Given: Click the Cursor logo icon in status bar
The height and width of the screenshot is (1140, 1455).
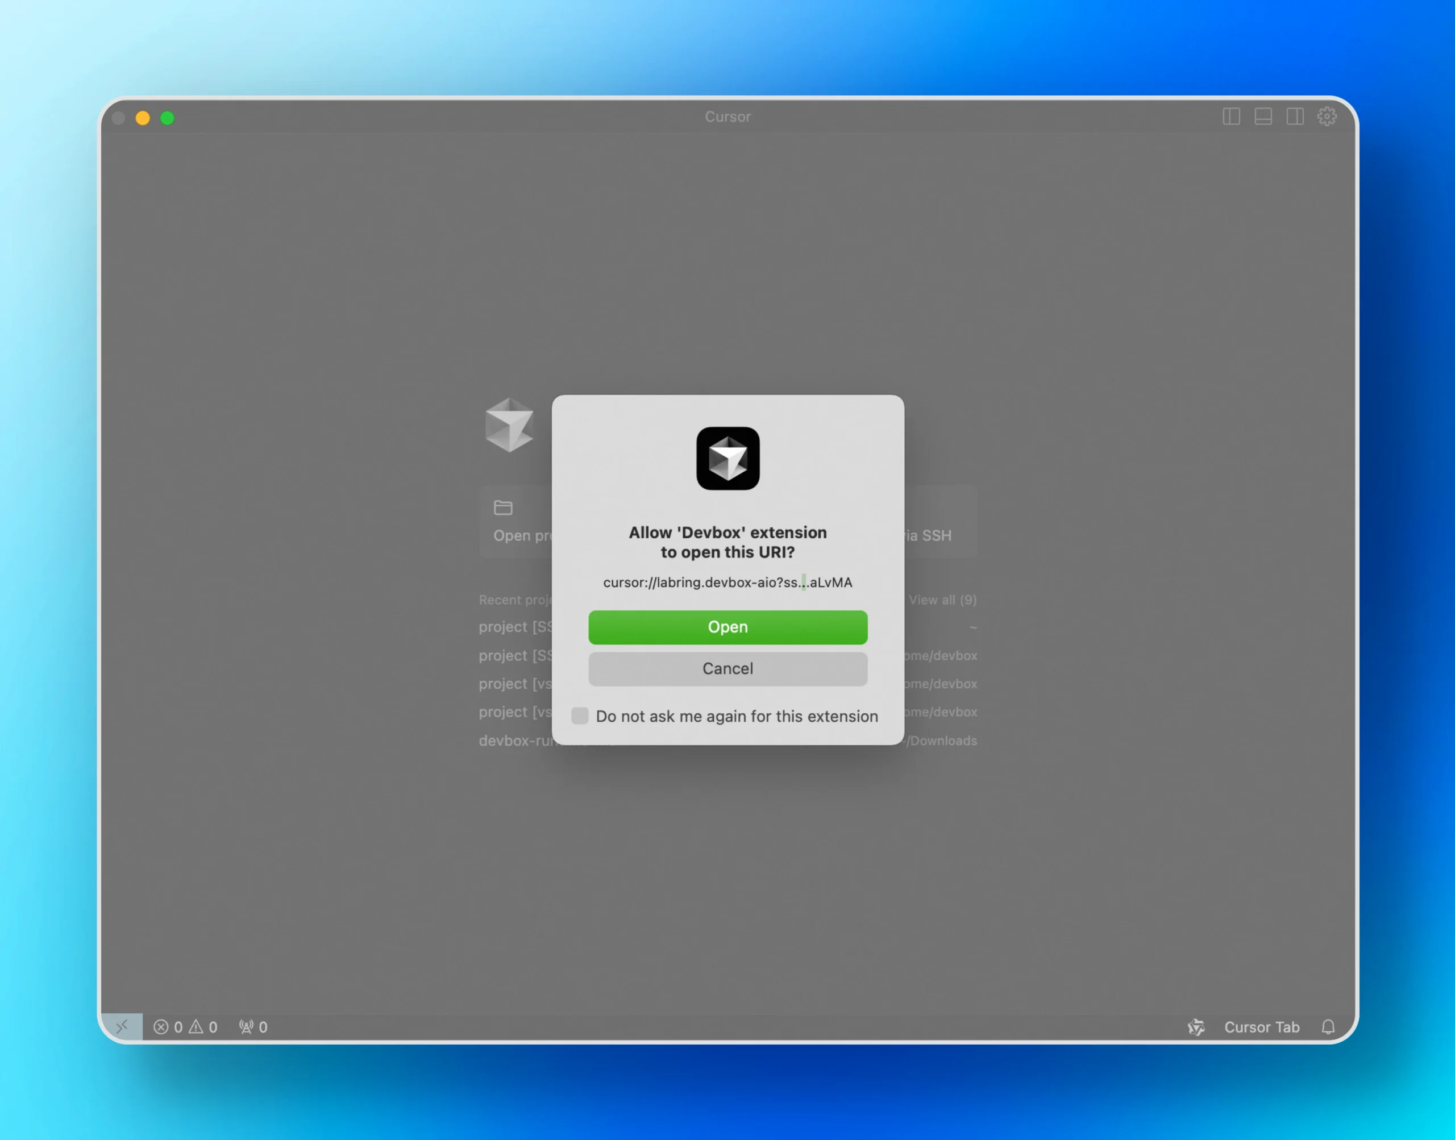Looking at the screenshot, I should click(x=1196, y=1027).
